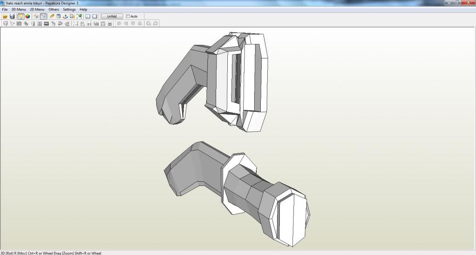Open the Help menu
476x255 pixels.
(84, 9)
